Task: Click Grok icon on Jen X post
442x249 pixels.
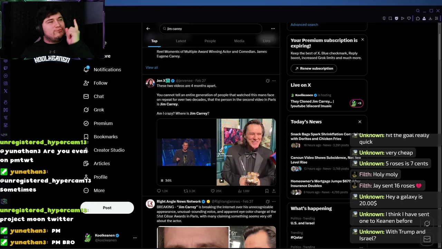Action: 268,81
